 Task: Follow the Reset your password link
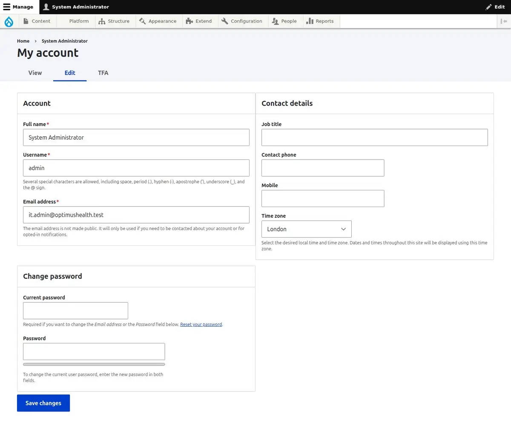201,325
